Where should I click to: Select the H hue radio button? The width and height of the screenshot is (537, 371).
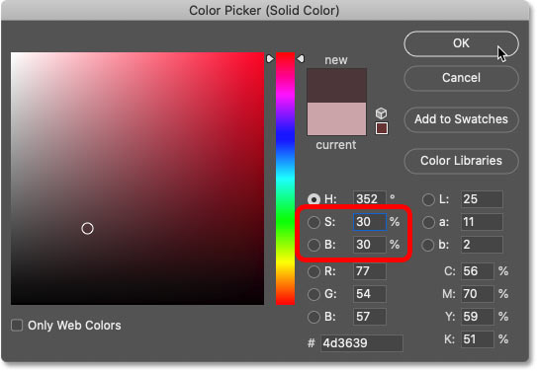[x=313, y=199]
